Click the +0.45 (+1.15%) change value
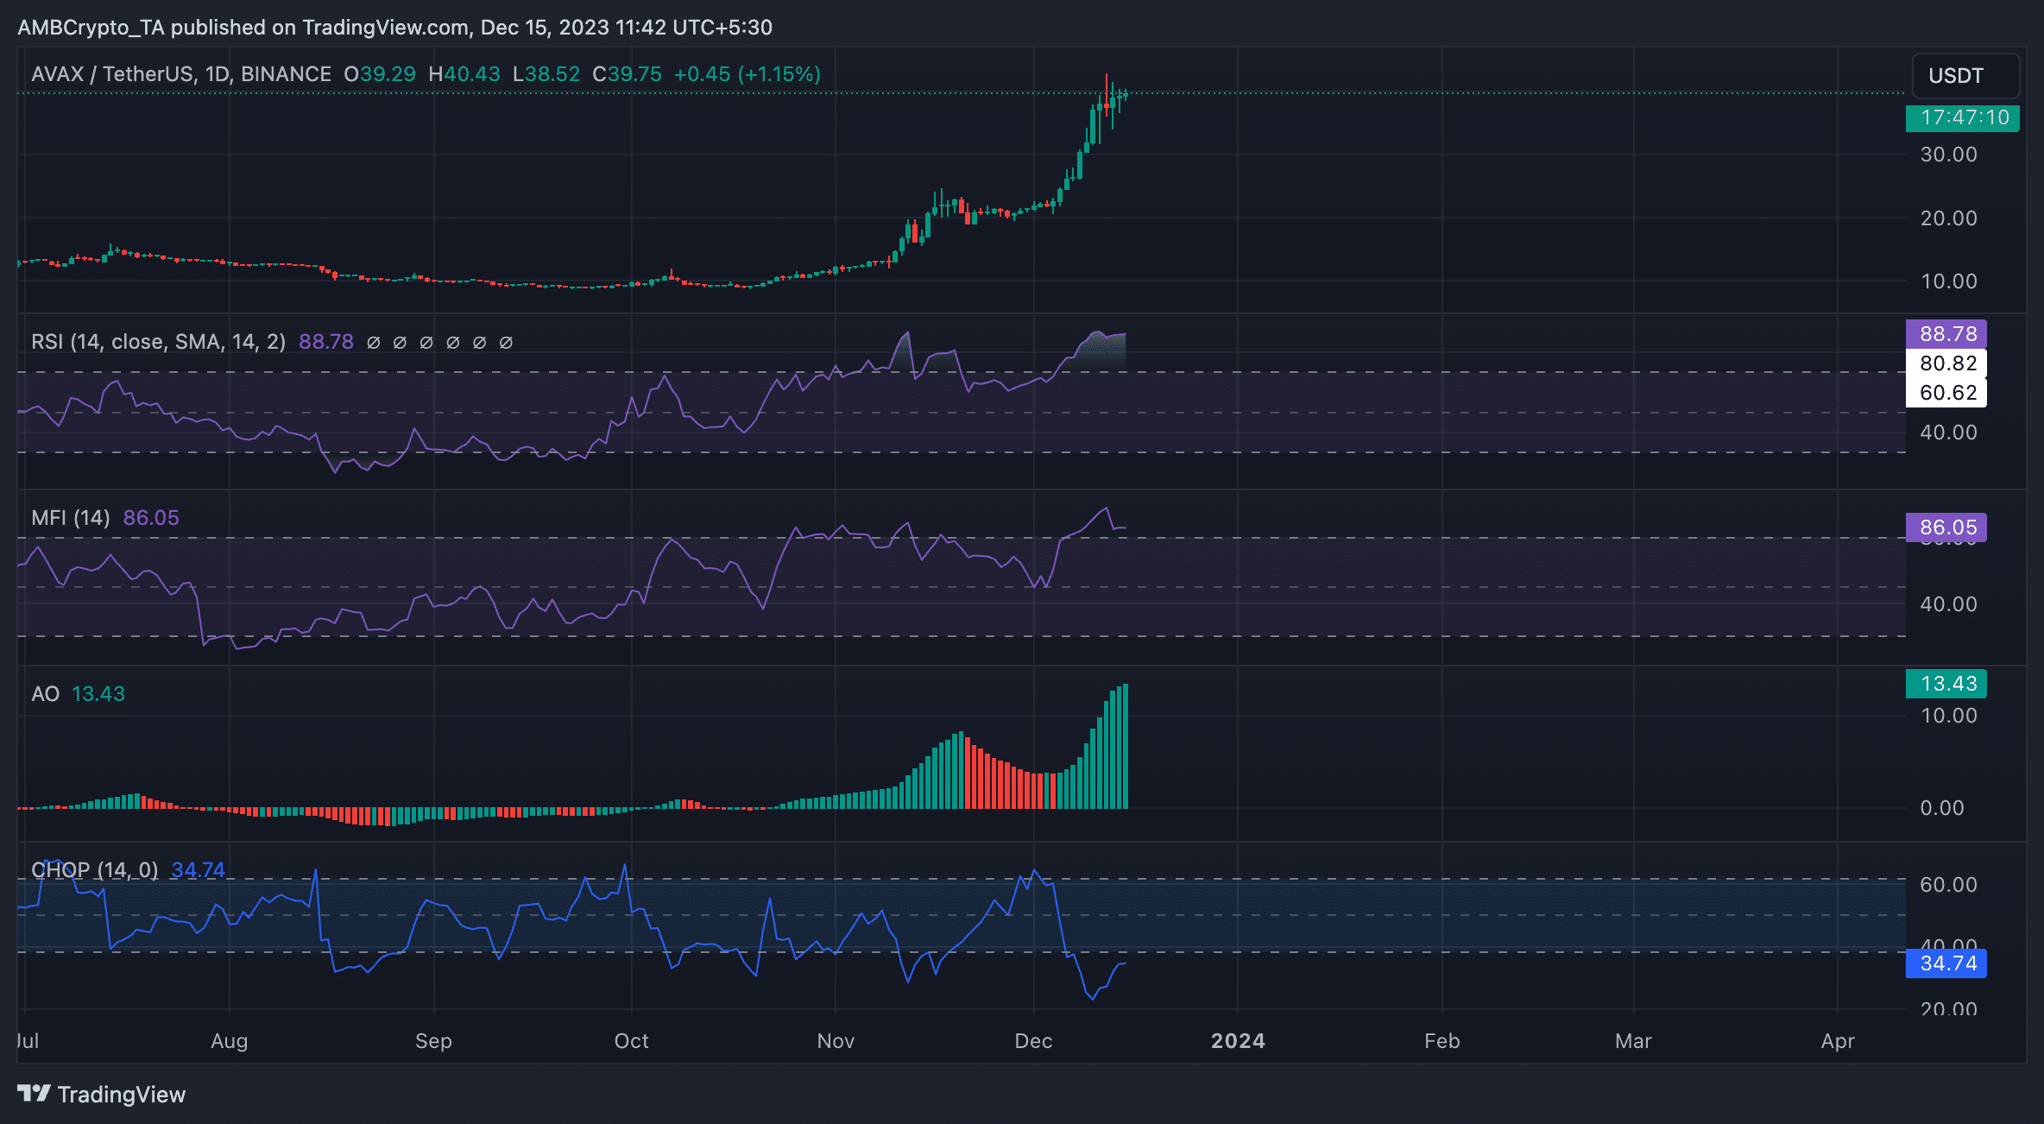This screenshot has height=1124, width=2044. coord(748,74)
